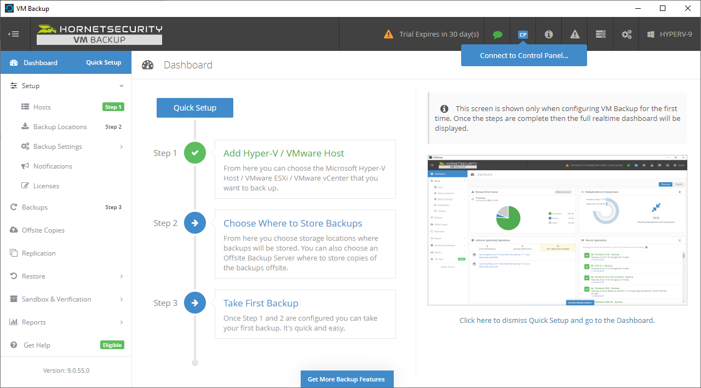Image resolution: width=701 pixels, height=388 pixels.
Task: Click the Windows logo next to HYPERV-9
Action: pyautogui.click(x=651, y=34)
